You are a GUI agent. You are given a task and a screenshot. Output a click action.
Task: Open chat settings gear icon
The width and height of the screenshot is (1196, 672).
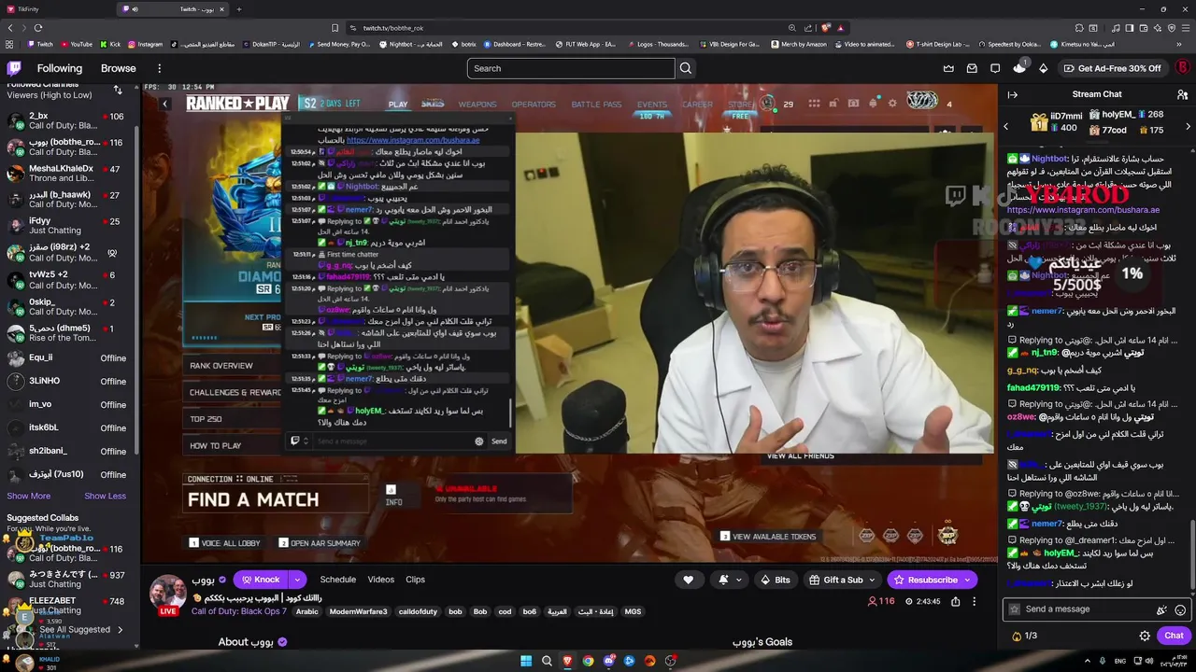[1145, 636]
